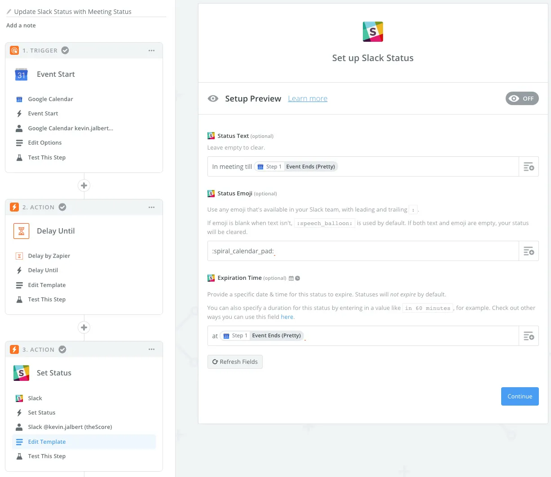Open Test This Step under Set Status

click(x=84, y=456)
